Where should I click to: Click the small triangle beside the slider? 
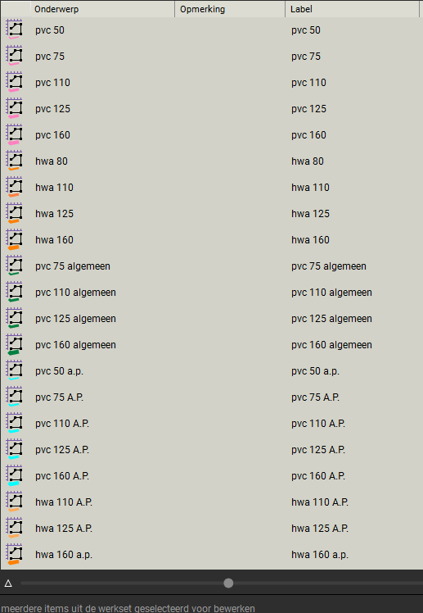pos(8,583)
